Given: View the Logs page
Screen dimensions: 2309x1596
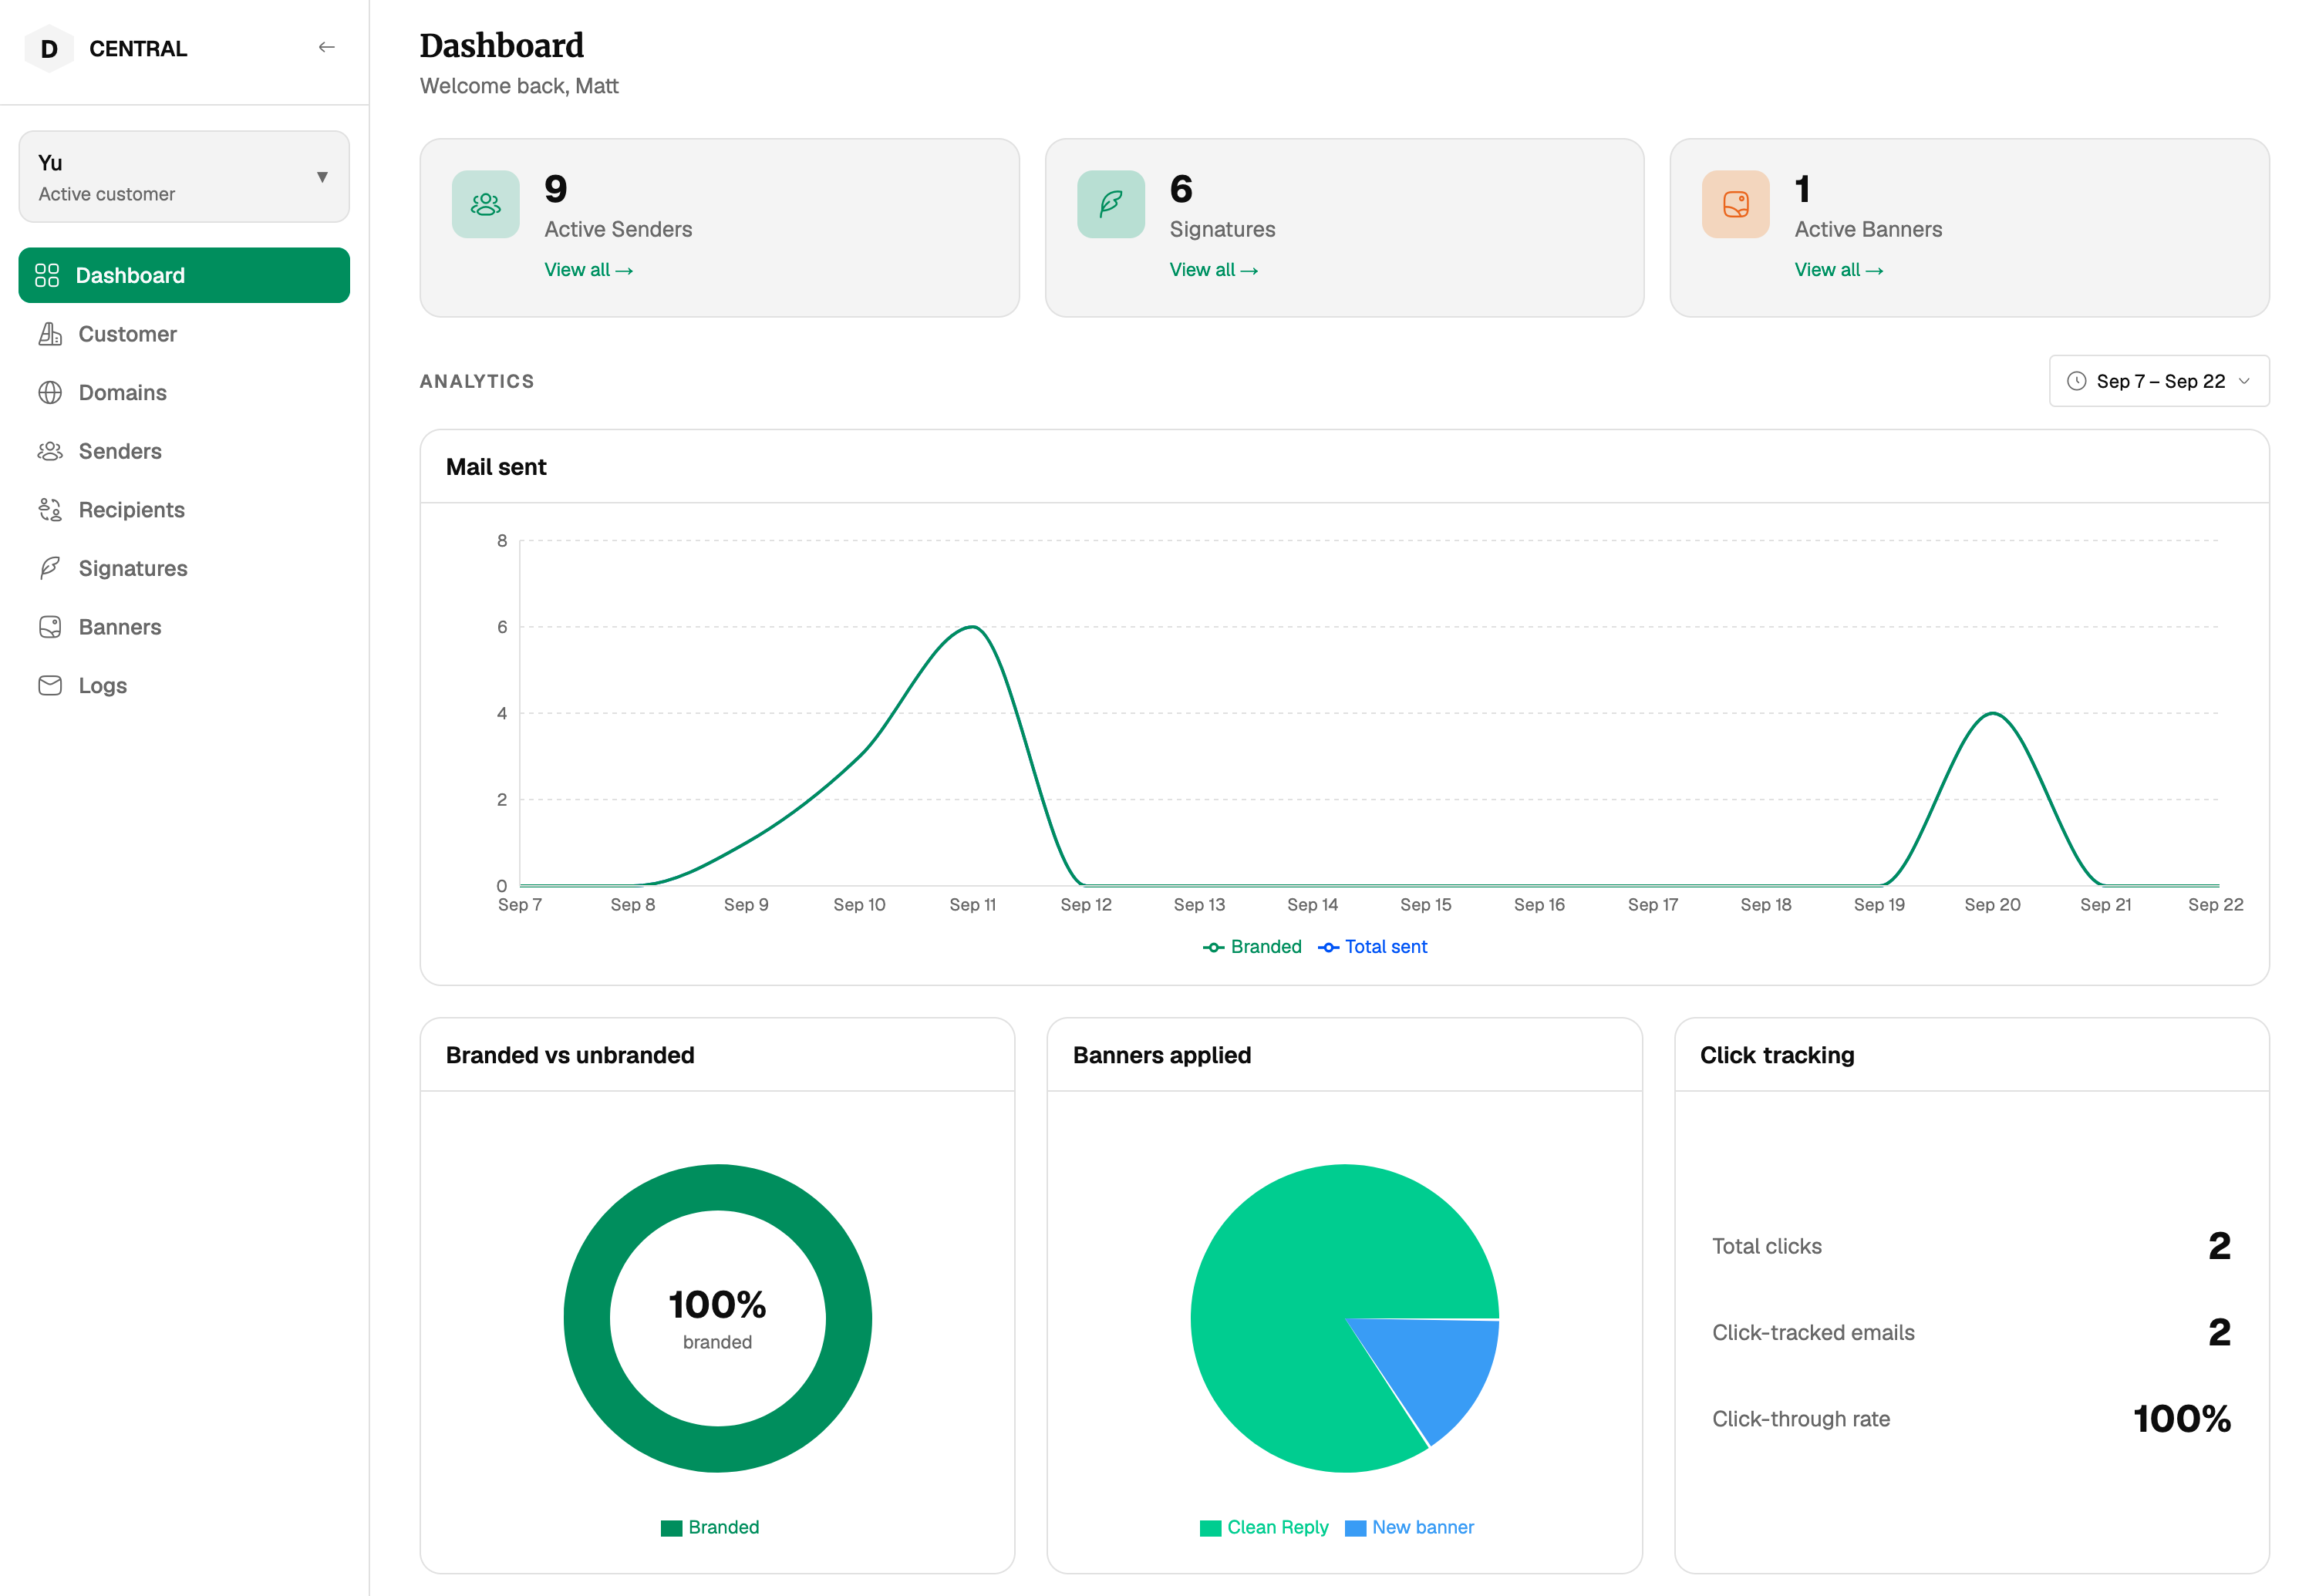Looking at the screenshot, I should click(x=184, y=686).
